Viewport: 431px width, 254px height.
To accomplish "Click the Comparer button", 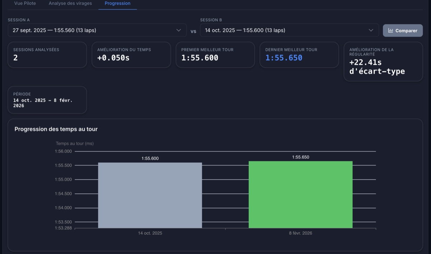I will click(x=403, y=31).
